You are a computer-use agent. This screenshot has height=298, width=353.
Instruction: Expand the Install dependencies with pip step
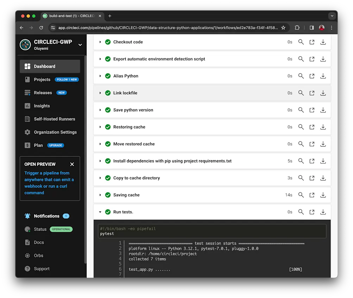(100, 161)
